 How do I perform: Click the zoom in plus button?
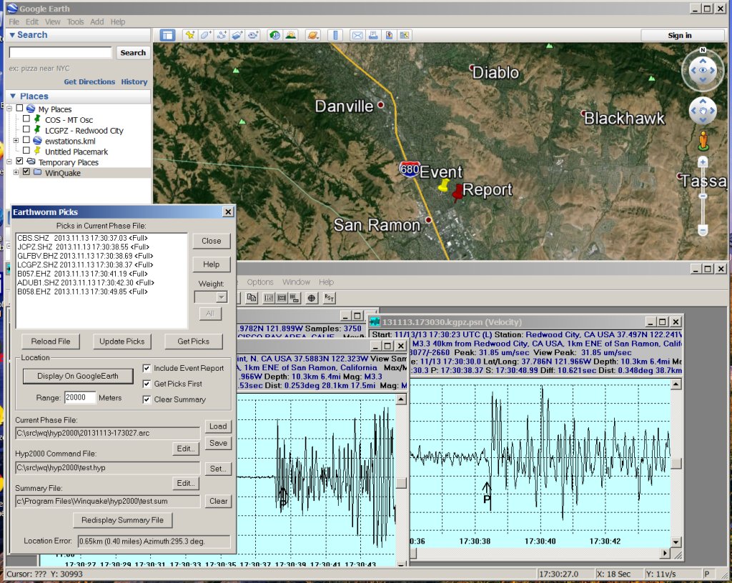click(703, 162)
